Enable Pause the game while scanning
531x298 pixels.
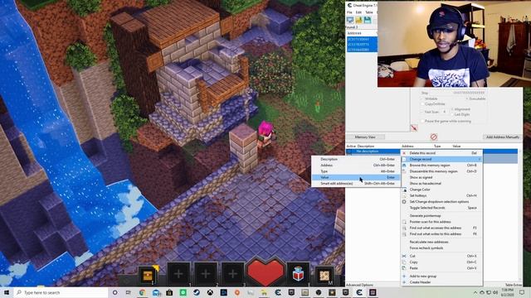coord(422,121)
